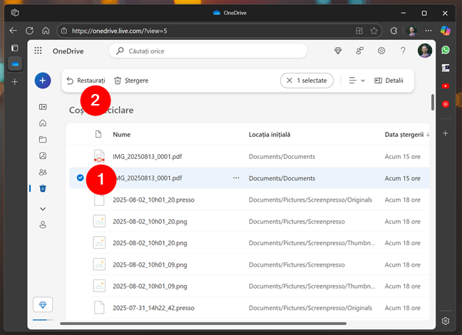Open the Photos icon in sidebar
The width and height of the screenshot is (462, 335).
click(43, 155)
